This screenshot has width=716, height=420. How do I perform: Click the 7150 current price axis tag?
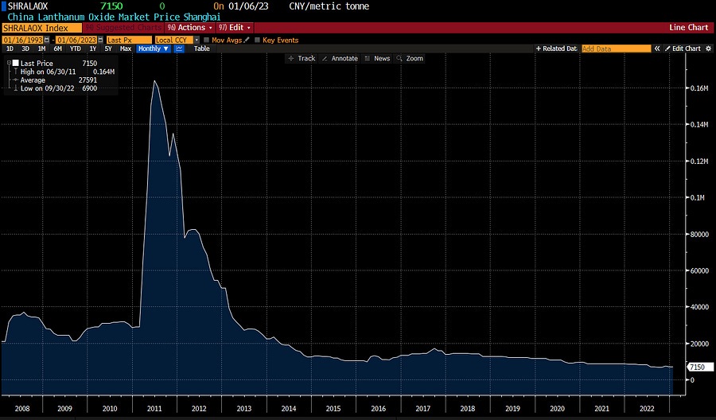tap(699, 367)
